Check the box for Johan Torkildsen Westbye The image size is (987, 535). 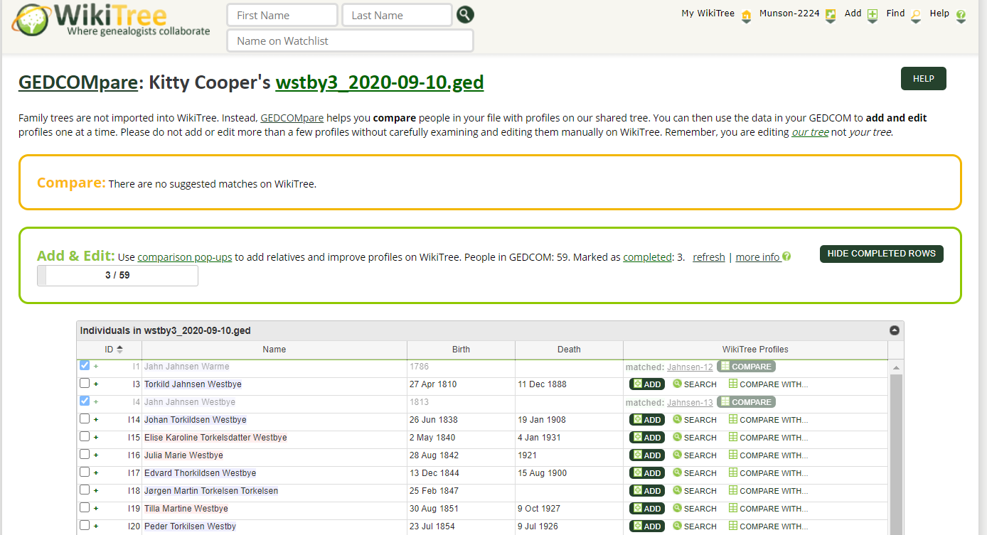(x=85, y=419)
